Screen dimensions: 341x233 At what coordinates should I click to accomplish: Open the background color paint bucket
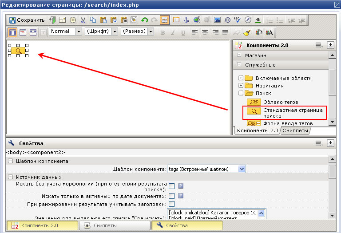point(258,32)
